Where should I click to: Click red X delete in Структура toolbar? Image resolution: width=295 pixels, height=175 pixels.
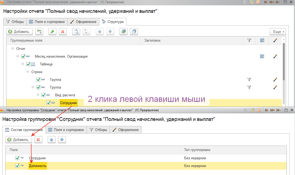point(63,31)
